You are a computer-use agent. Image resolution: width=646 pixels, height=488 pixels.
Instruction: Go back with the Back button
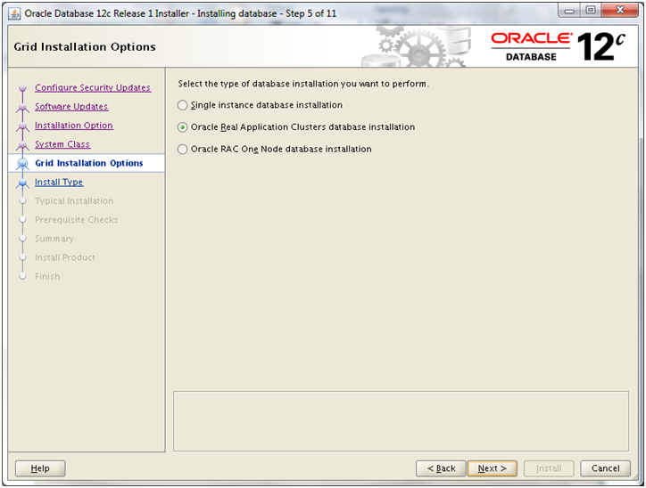click(x=441, y=468)
